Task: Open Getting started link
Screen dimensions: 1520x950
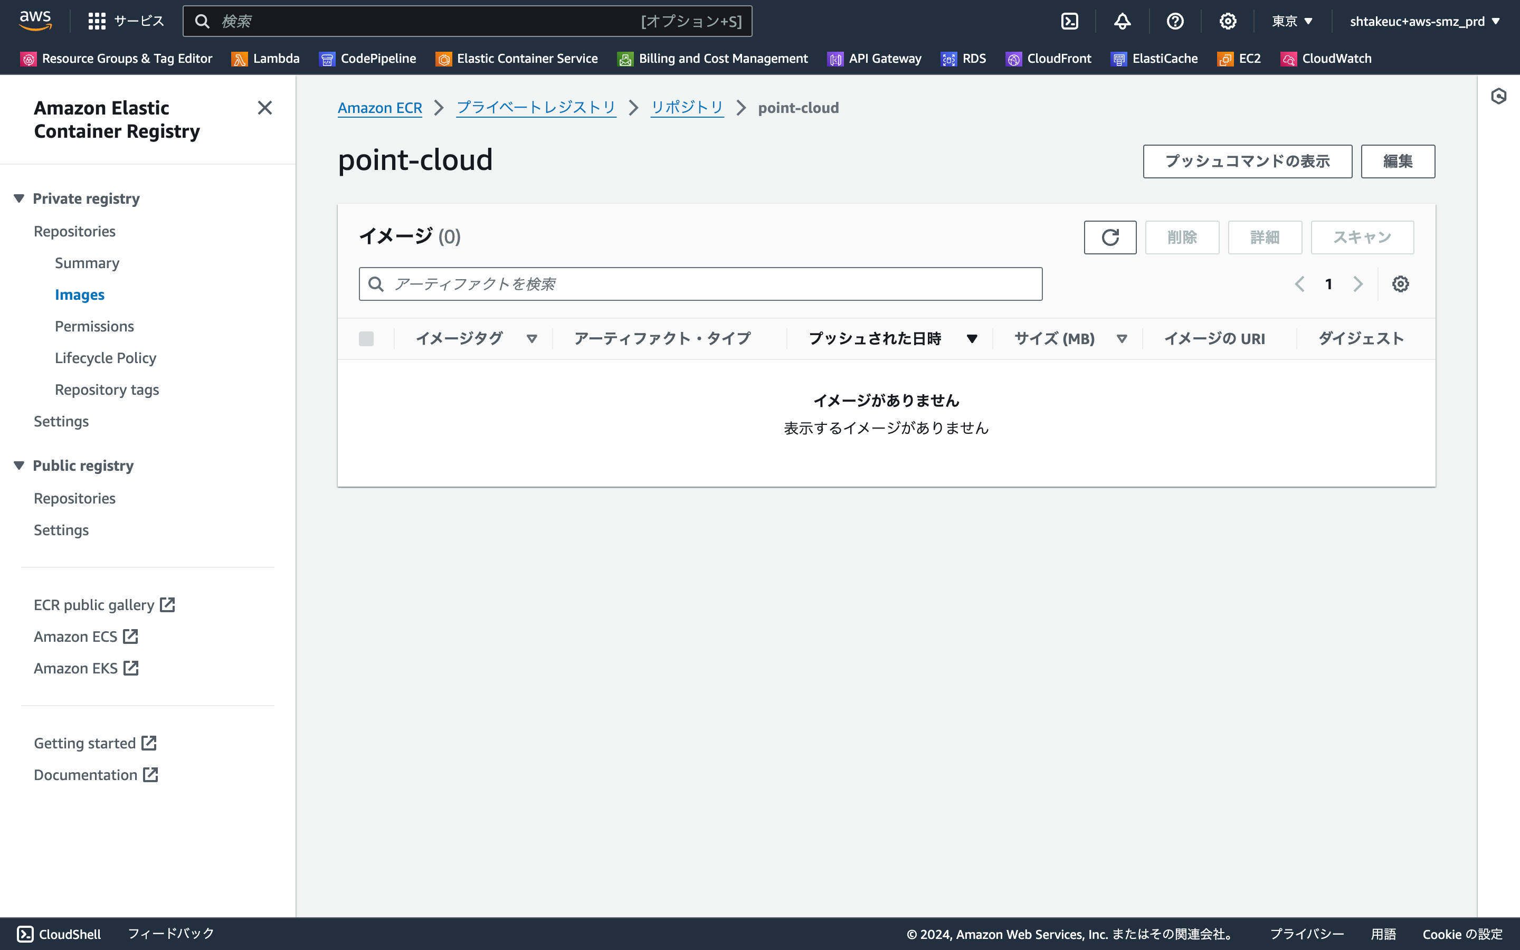Action: 95,743
